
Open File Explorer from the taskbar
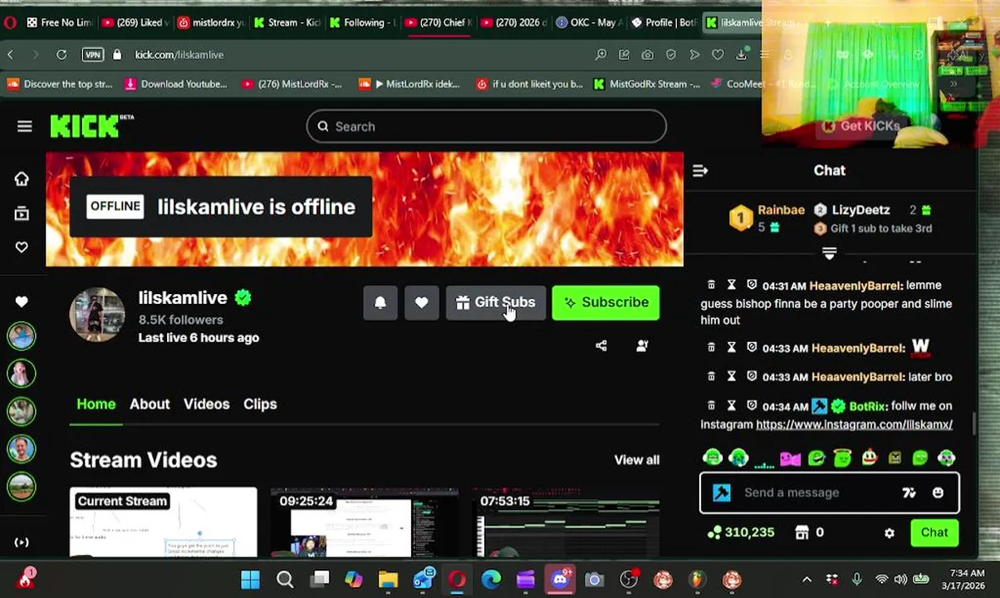click(x=388, y=580)
